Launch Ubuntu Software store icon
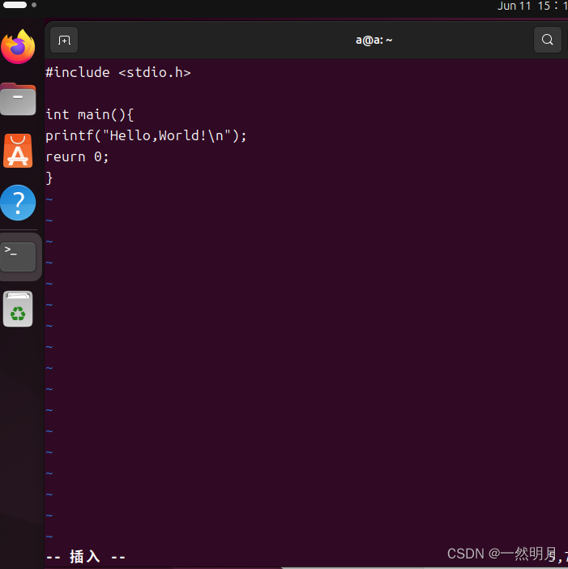 18,151
